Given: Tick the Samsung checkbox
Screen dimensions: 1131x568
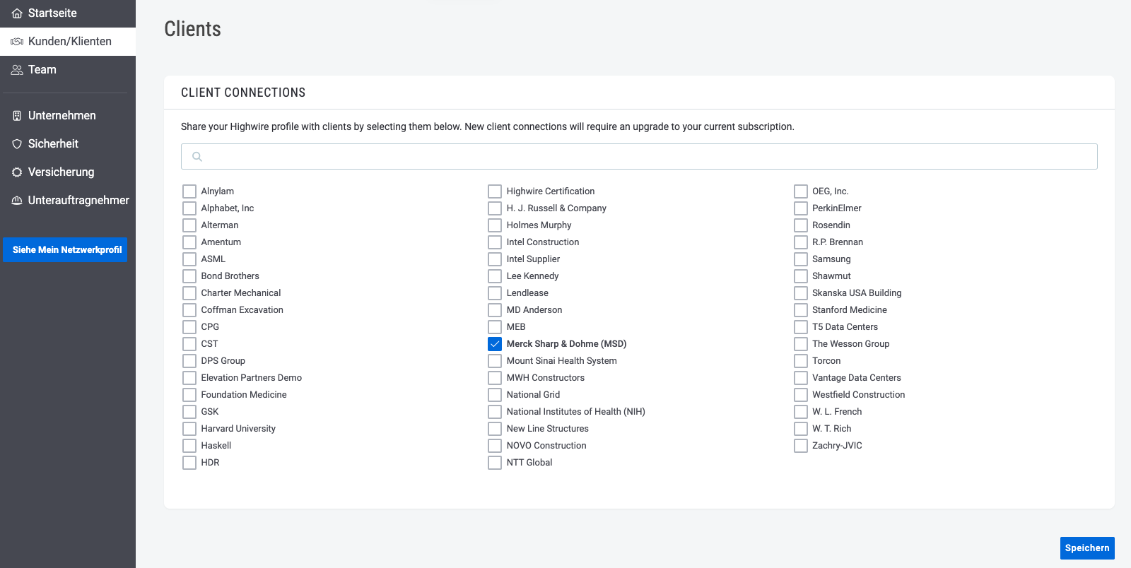Looking at the screenshot, I should pyautogui.click(x=801, y=259).
